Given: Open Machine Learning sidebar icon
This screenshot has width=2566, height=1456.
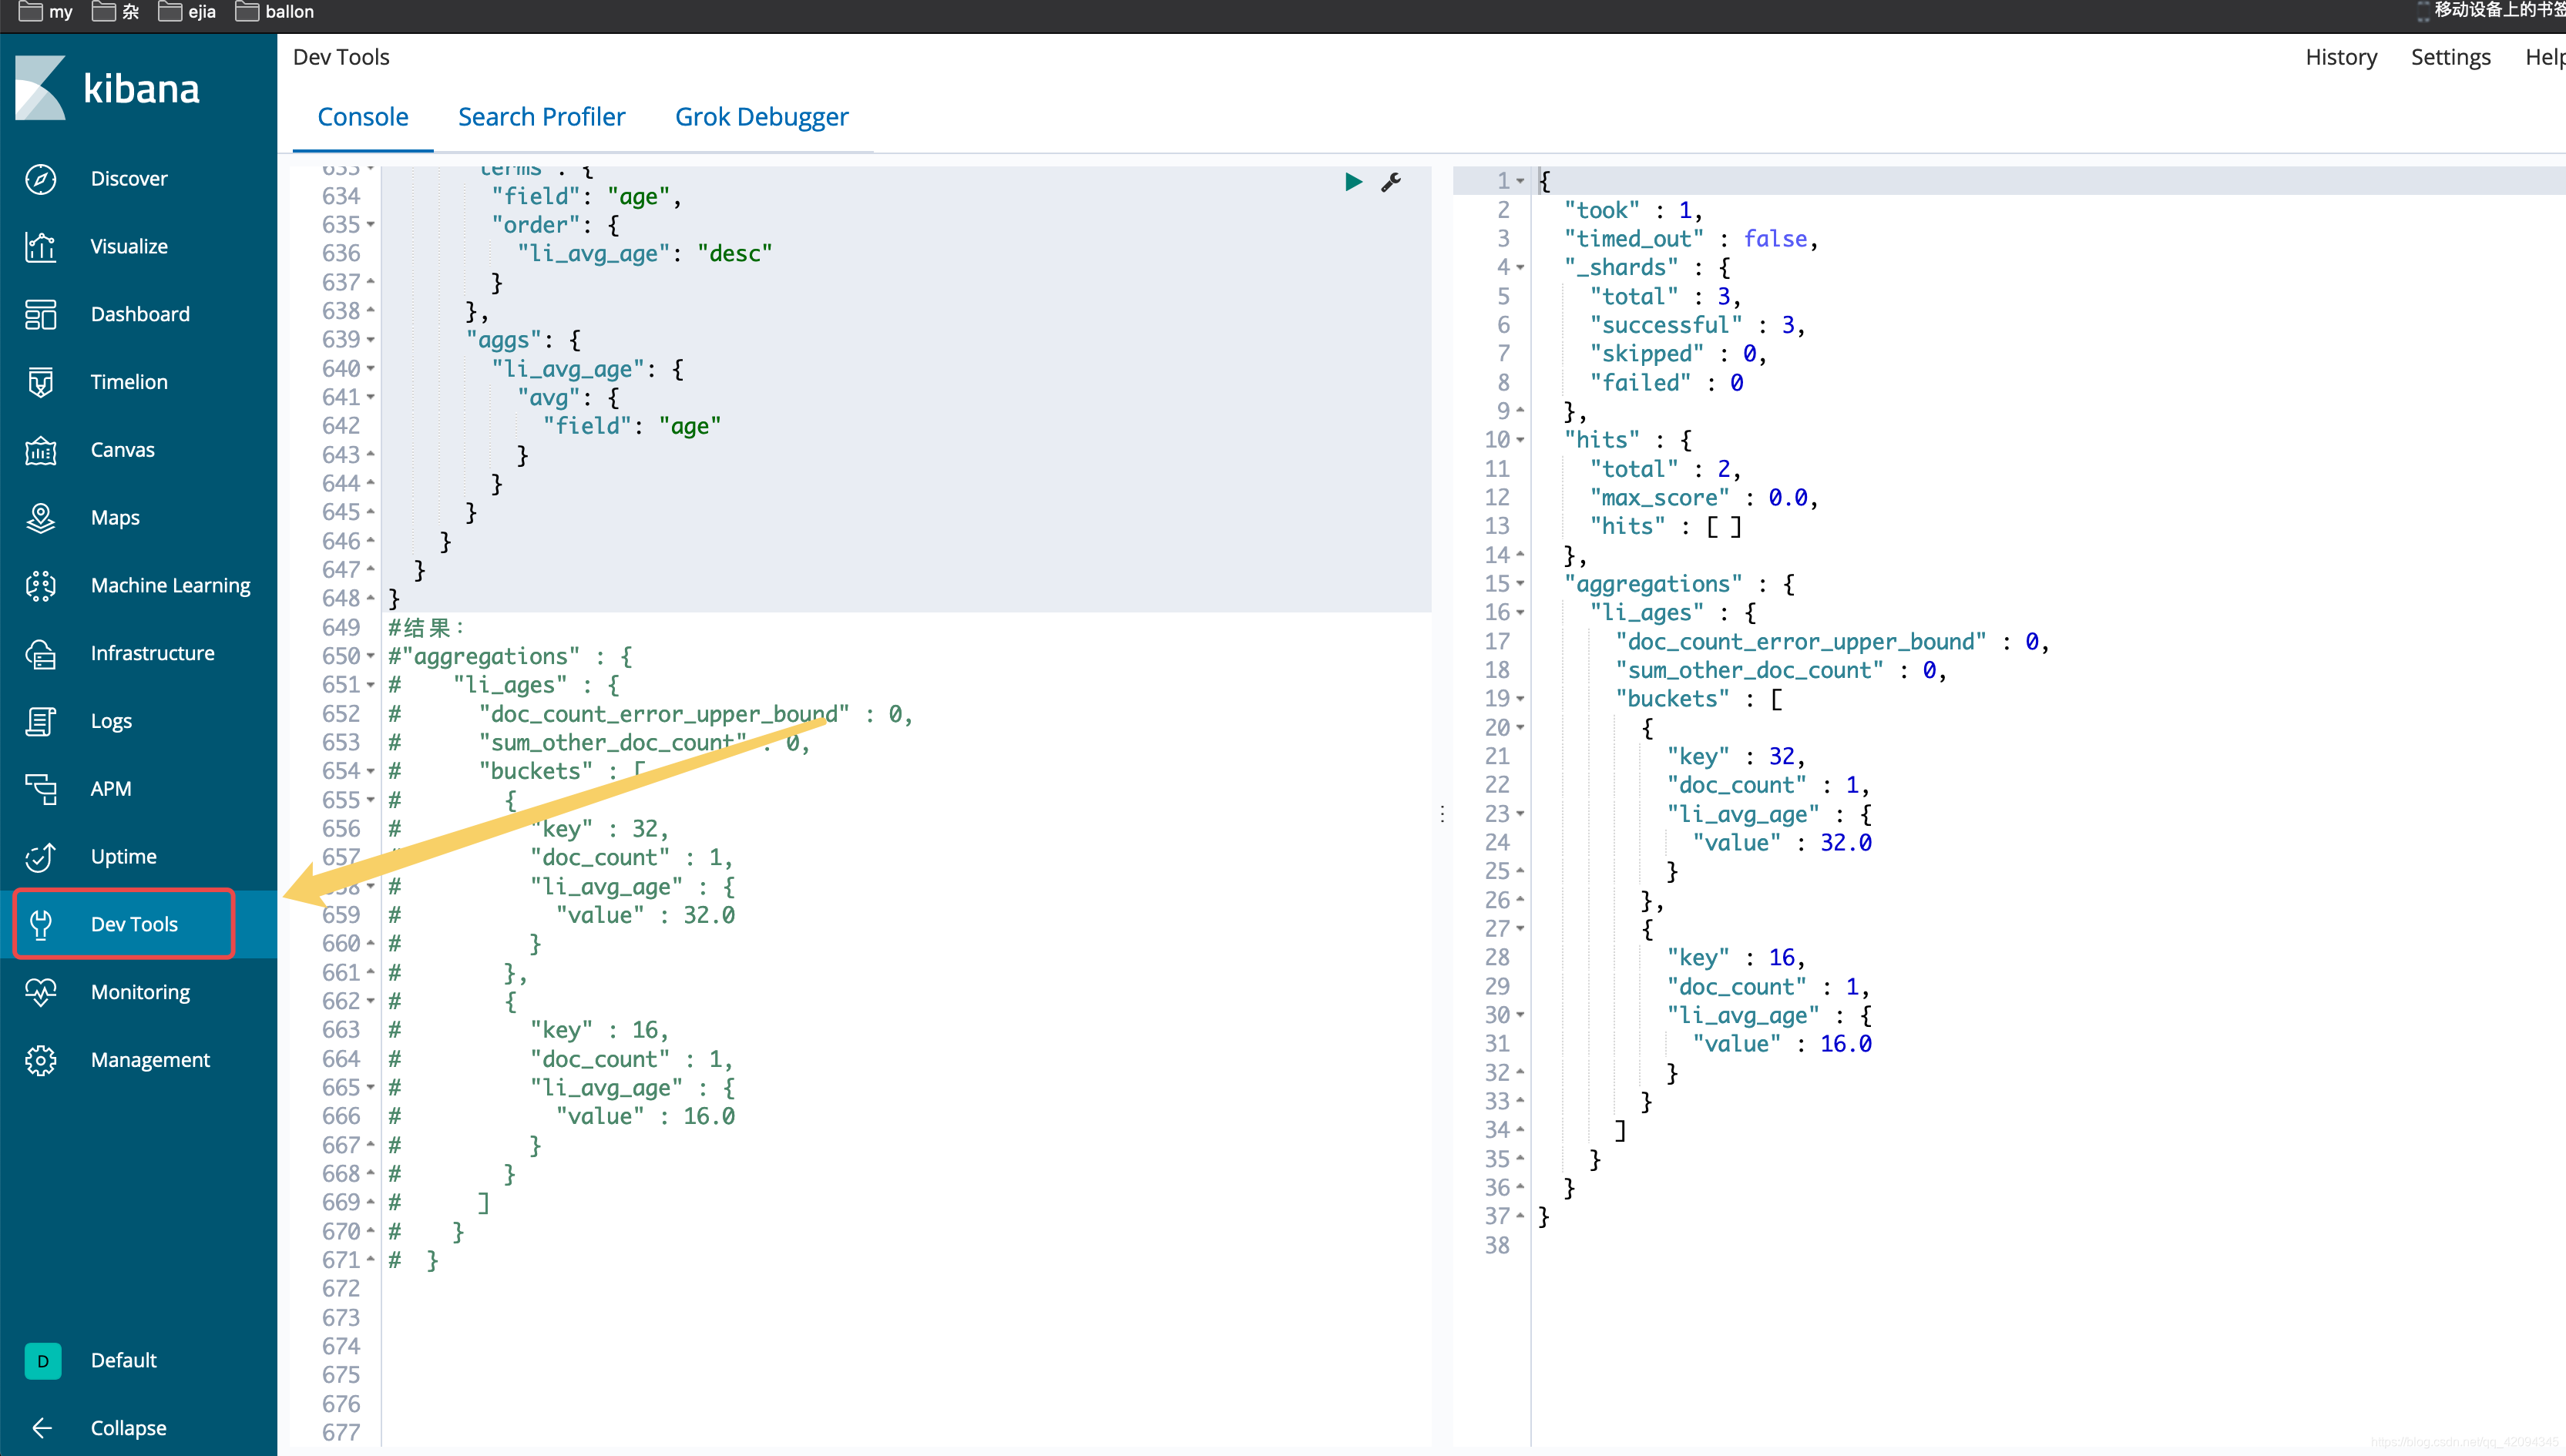Looking at the screenshot, I should point(41,585).
